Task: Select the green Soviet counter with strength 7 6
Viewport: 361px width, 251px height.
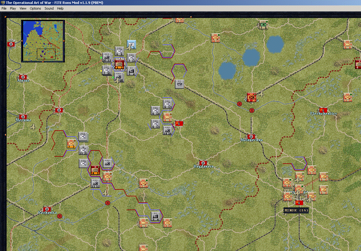Action: 263,25
